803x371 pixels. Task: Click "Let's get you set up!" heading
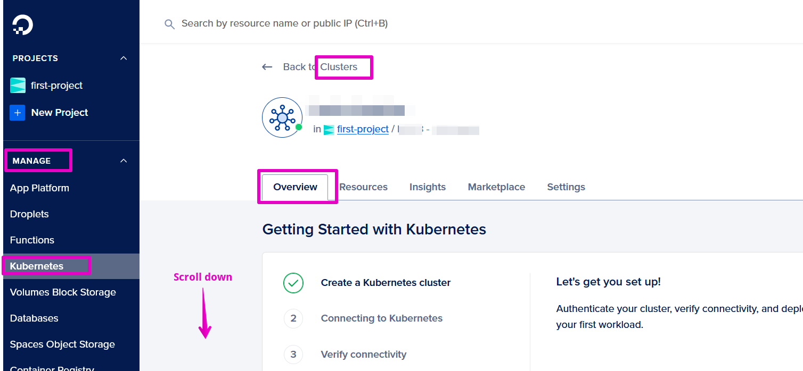pyautogui.click(x=608, y=282)
